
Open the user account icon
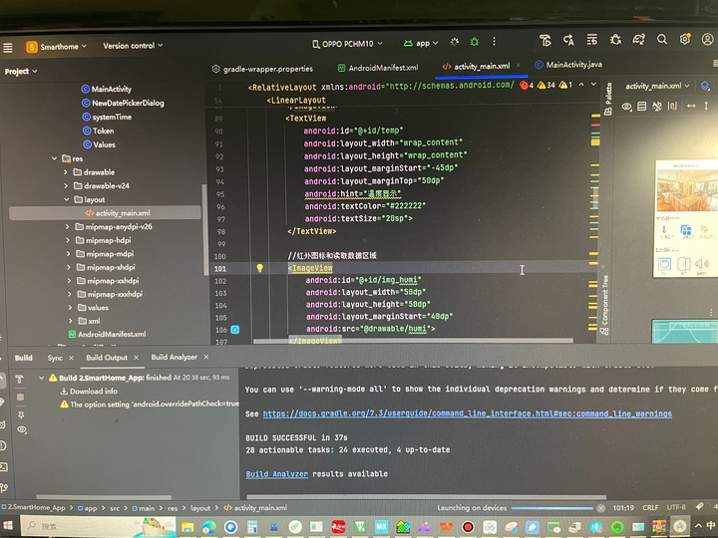tap(707, 39)
